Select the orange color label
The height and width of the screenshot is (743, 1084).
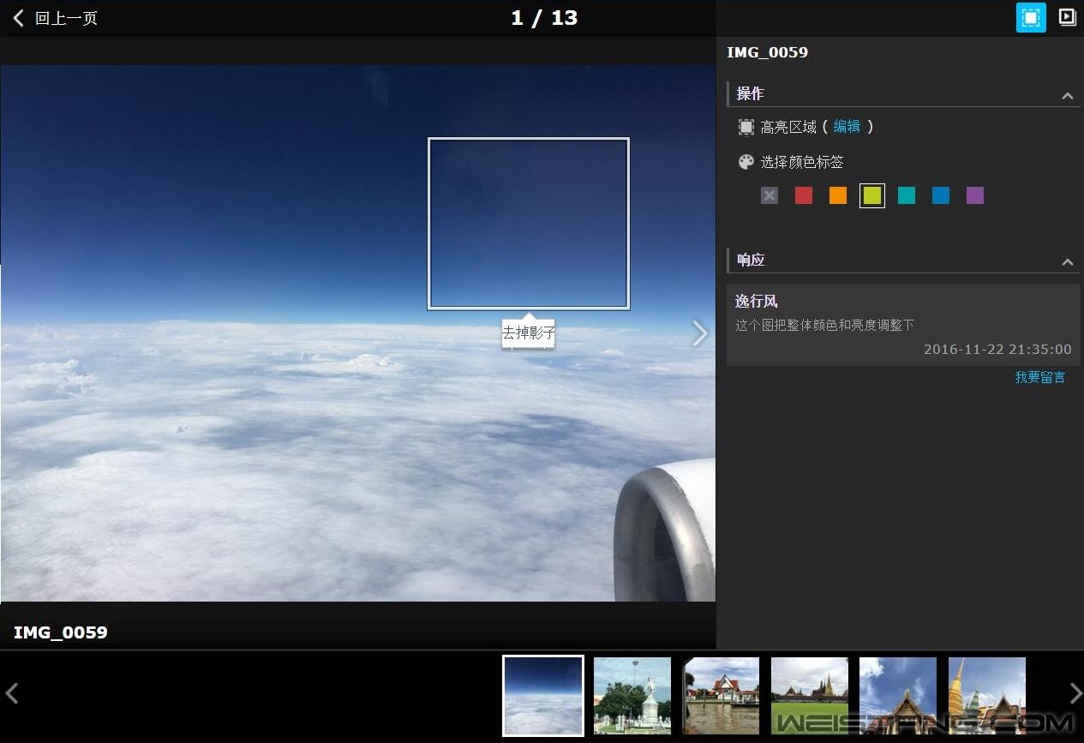tap(838, 195)
